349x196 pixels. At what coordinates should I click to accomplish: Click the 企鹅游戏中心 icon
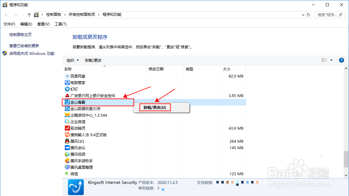point(67,115)
